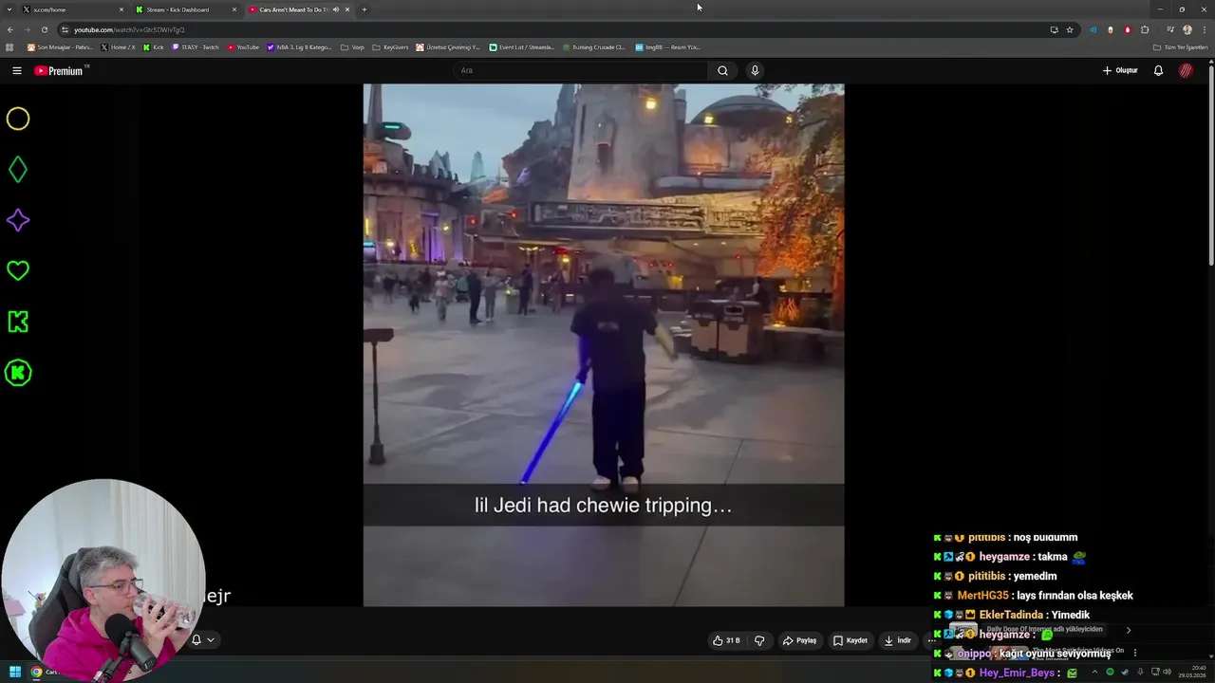Open the NBA 3. Lig 8 Katego bookmark
This screenshot has height=683, width=1215.
pyautogui.click(x=300, y=47)
